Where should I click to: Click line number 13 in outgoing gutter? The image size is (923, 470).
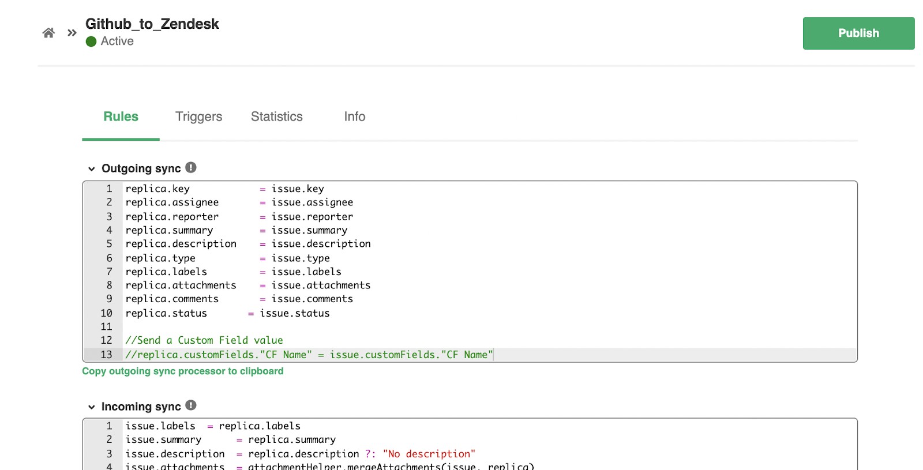[107, 355]
